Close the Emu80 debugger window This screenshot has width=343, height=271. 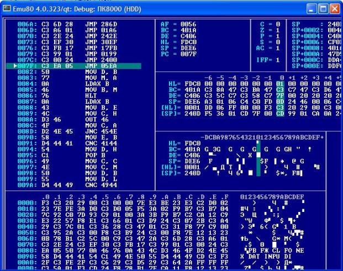point(335,7)
